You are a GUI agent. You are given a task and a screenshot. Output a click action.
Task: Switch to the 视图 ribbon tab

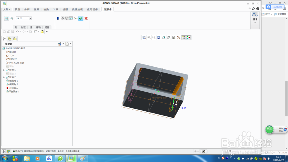pos(65,9)
